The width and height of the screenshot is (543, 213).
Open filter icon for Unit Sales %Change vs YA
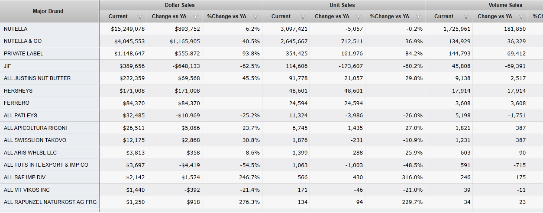coord(418,17)
